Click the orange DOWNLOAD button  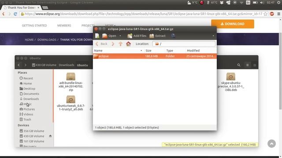tap(233, 24)
